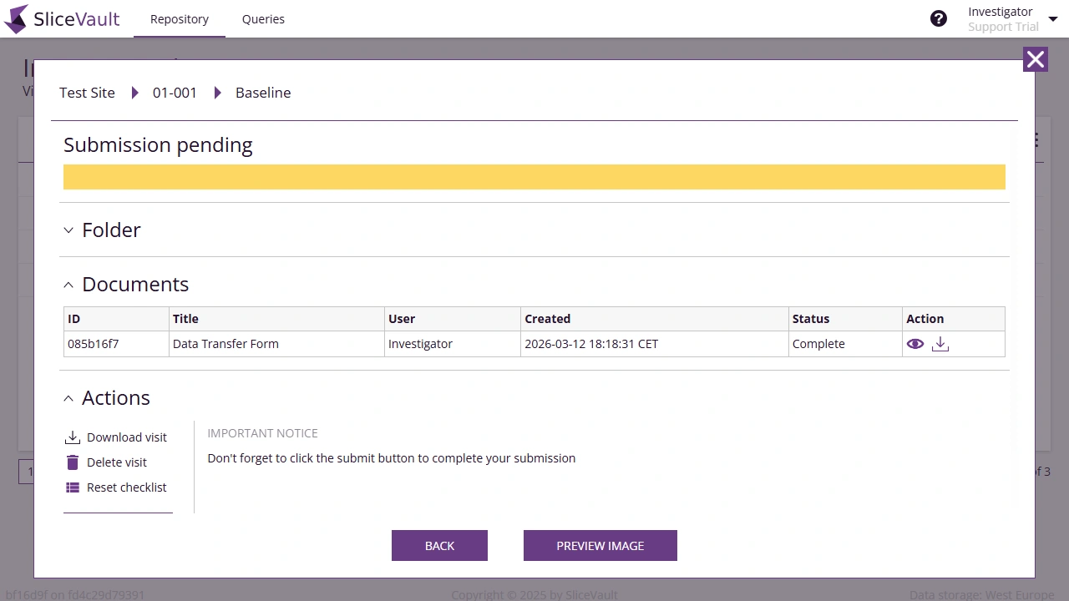Collapse the Documents section
The width and height of the screenshot is (1069, 601).
[68, 285]
